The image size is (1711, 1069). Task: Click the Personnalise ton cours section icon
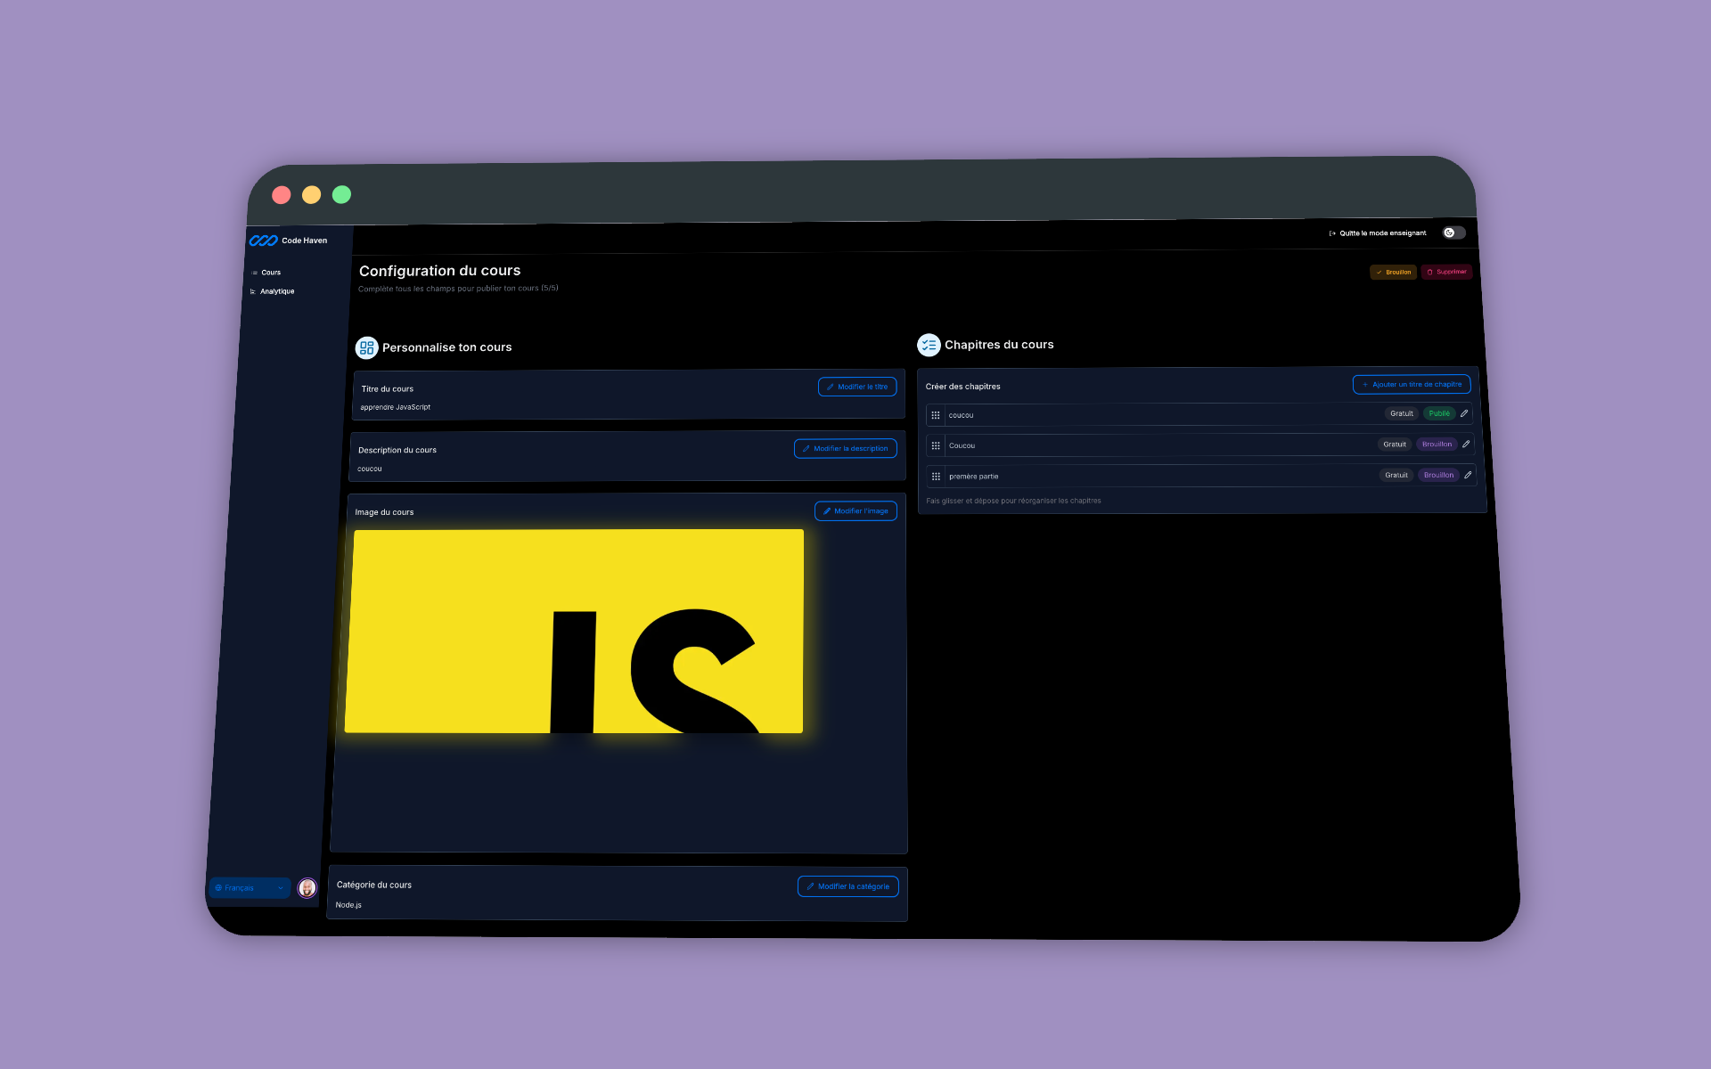[x=366, y=347]
